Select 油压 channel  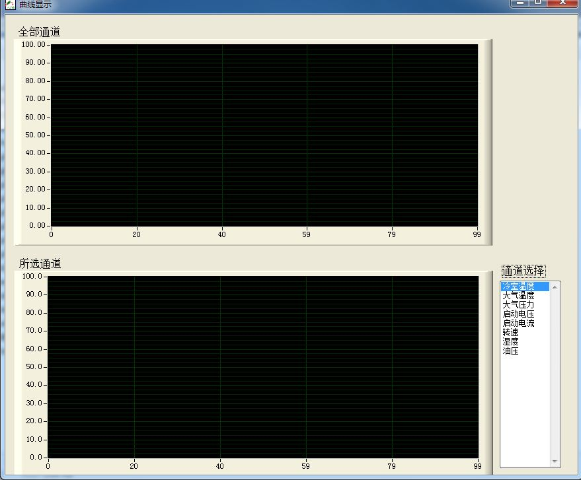pyautogui.click(x=510, y=351)
